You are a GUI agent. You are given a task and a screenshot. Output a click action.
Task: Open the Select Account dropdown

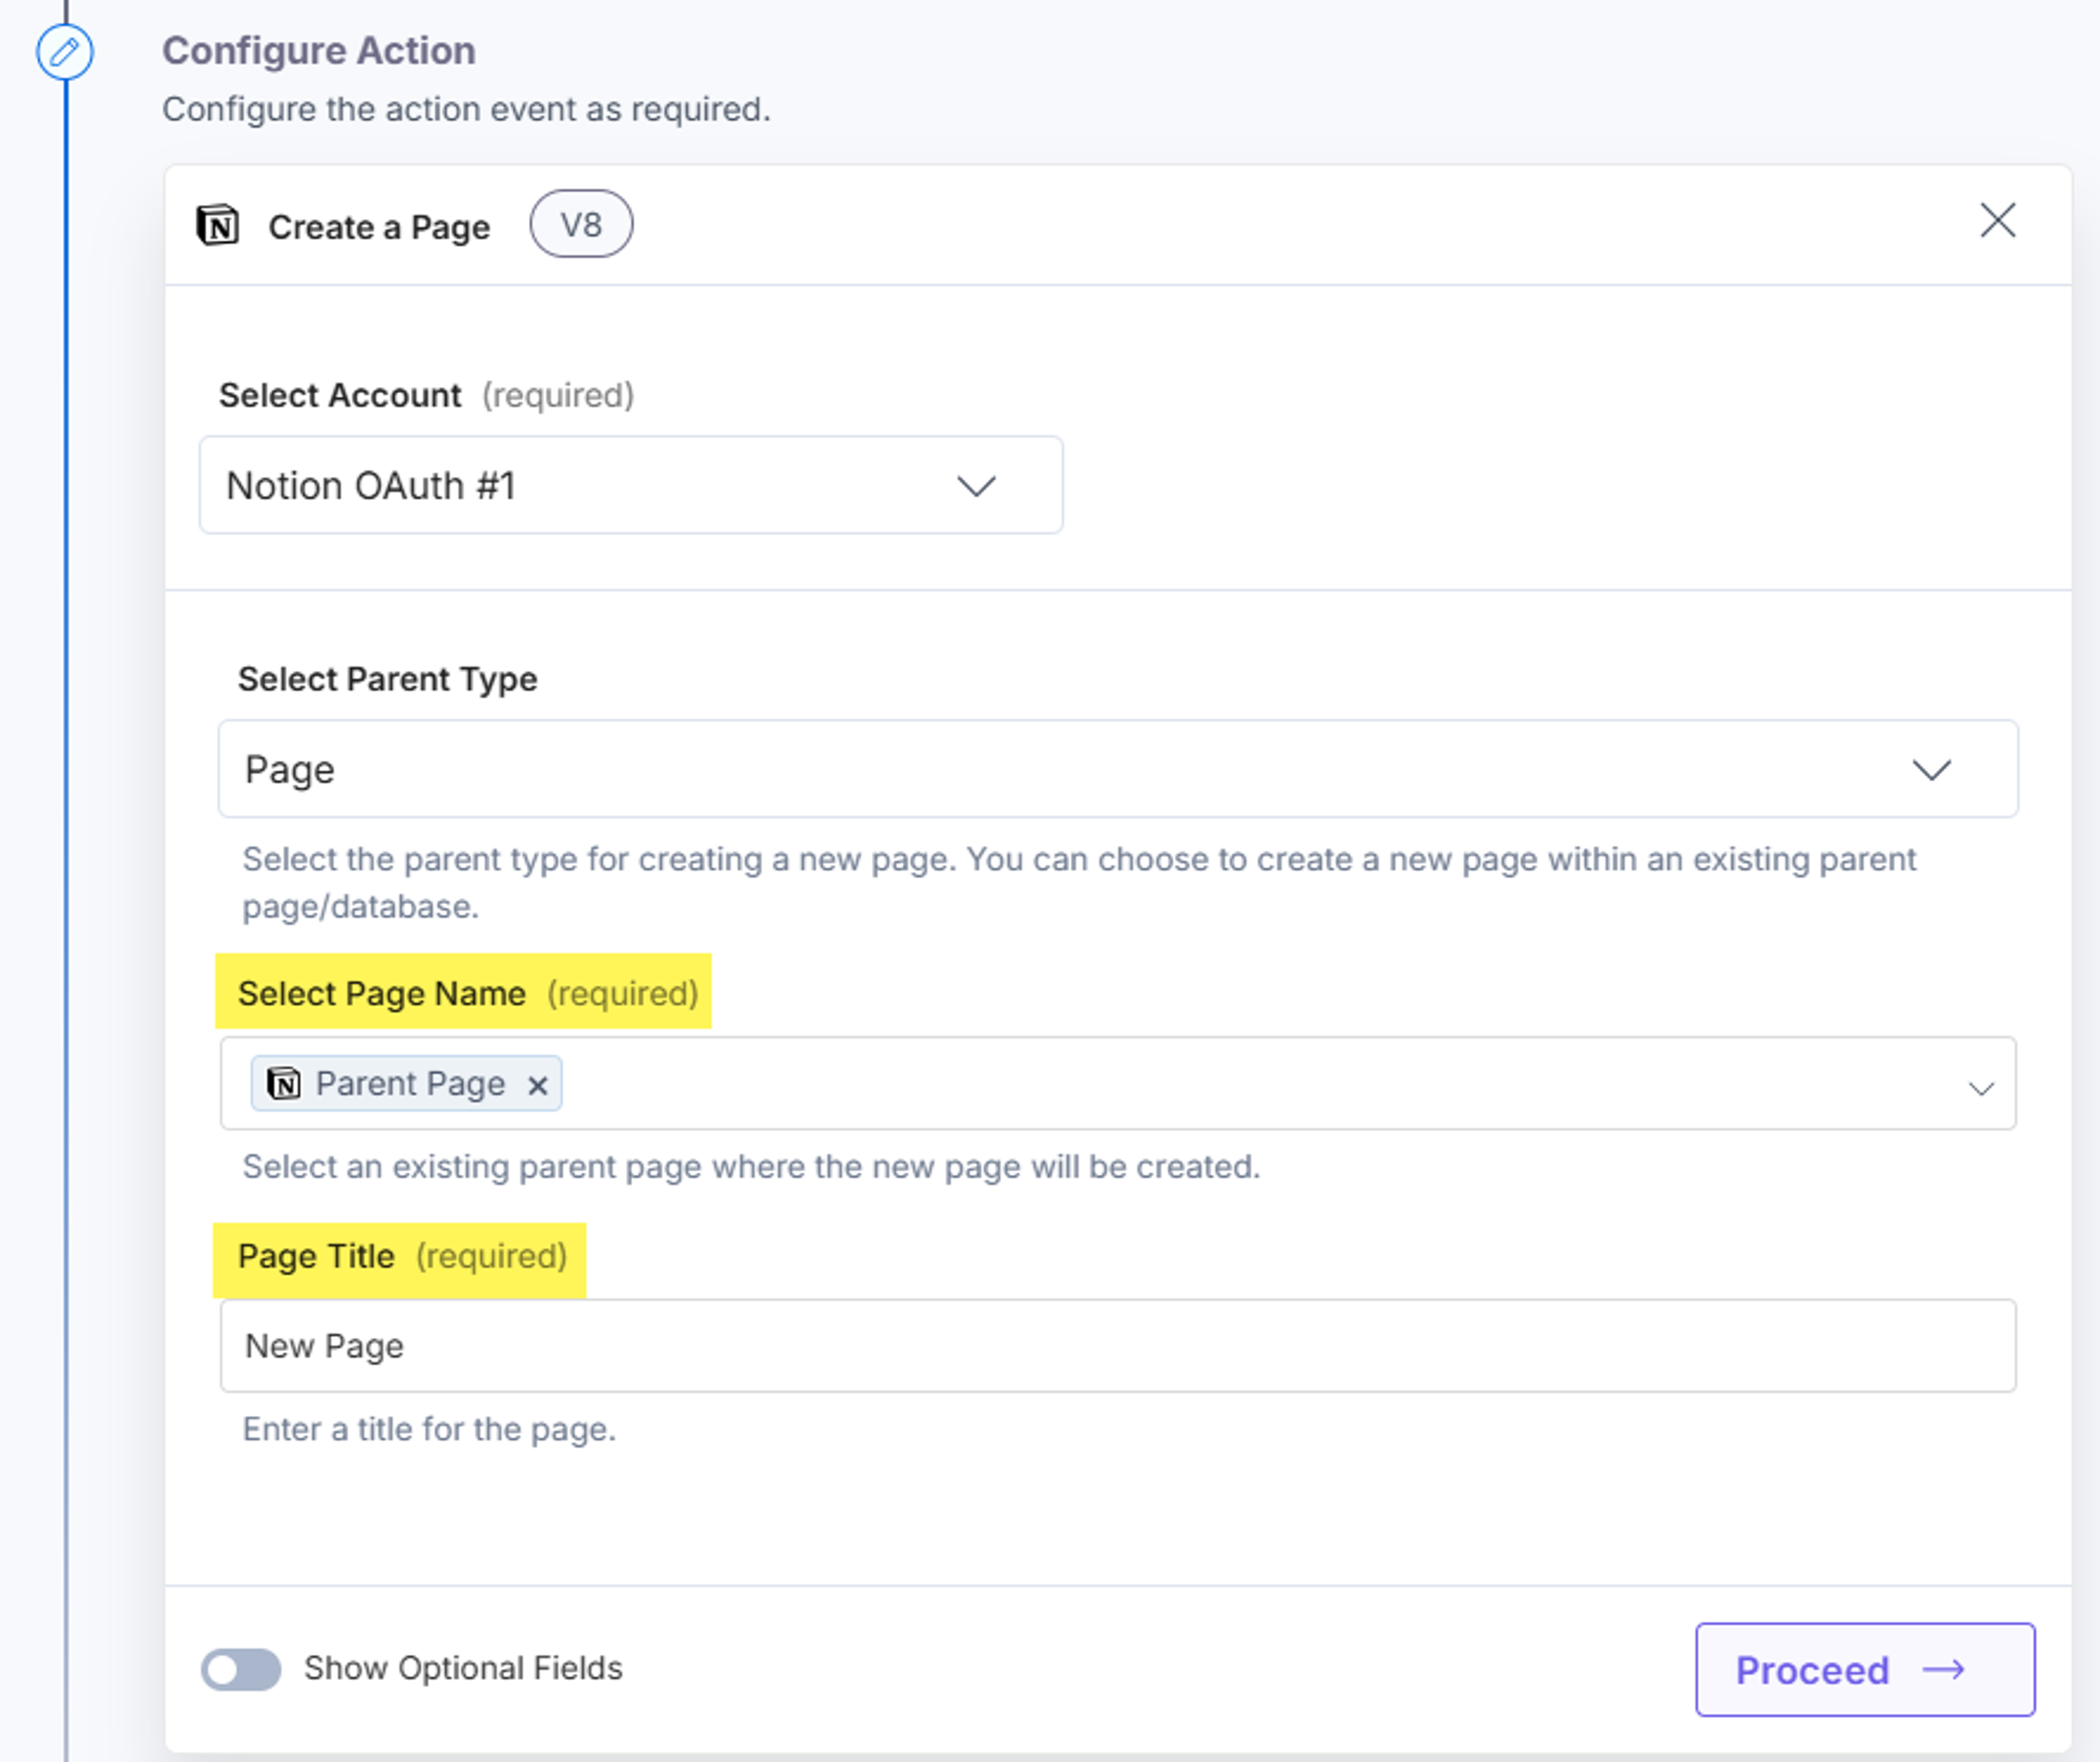pos(631,485)
